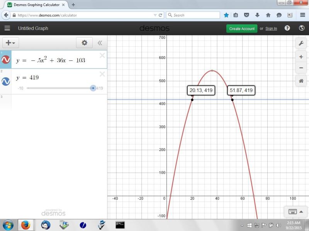Click the parabola's vertex point

pos(212,70)
